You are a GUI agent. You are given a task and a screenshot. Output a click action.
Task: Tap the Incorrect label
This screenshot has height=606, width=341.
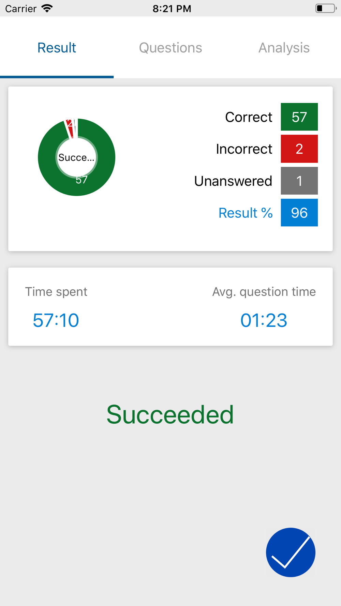tap(244, 149)
